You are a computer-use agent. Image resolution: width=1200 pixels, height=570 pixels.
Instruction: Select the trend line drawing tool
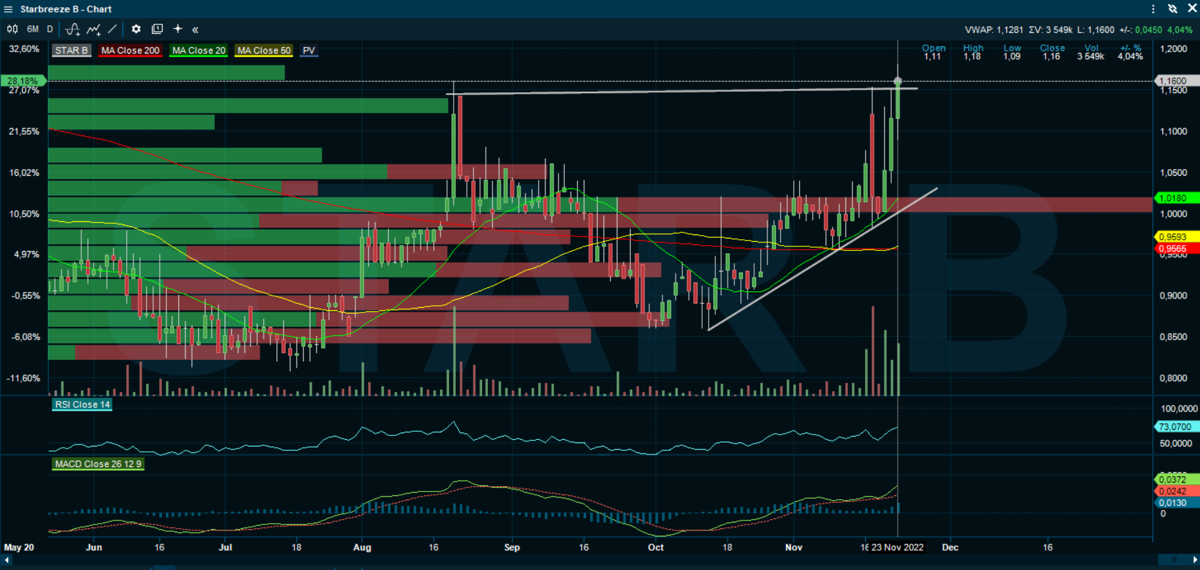tap(112, 29)
